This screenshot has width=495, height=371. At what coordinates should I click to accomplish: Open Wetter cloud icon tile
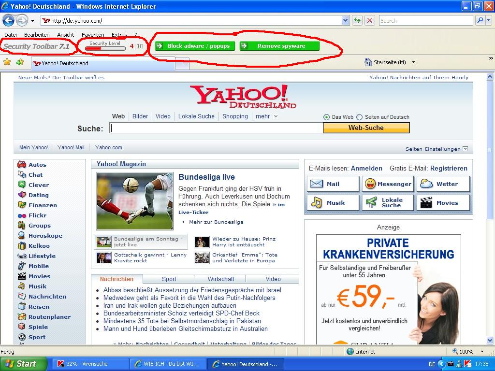tap(443, 184)
